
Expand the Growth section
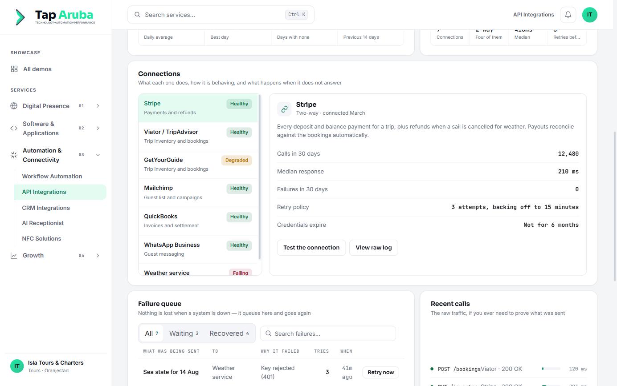[x=98, y=256]
